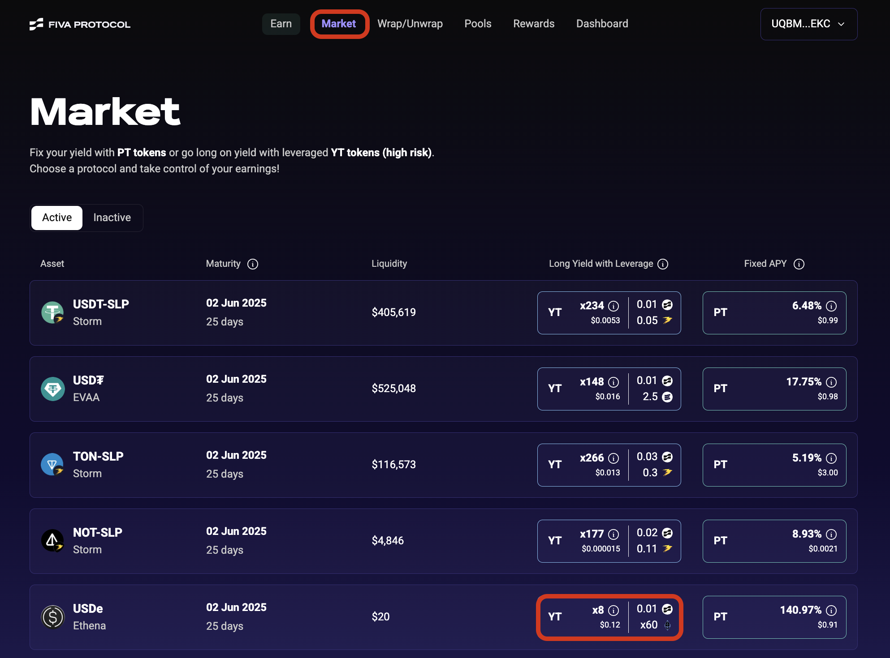Image resolution: width=890 pixels, height=658 pixels.
Task: Click the info icon next to 17.75% APY
Action: [x=831, y=382]
